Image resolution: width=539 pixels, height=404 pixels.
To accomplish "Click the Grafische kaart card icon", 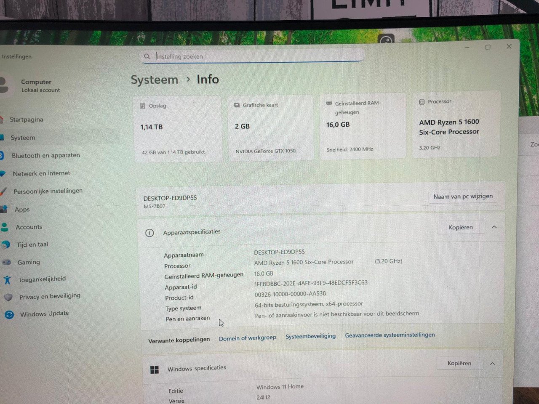I will (237, 105).
